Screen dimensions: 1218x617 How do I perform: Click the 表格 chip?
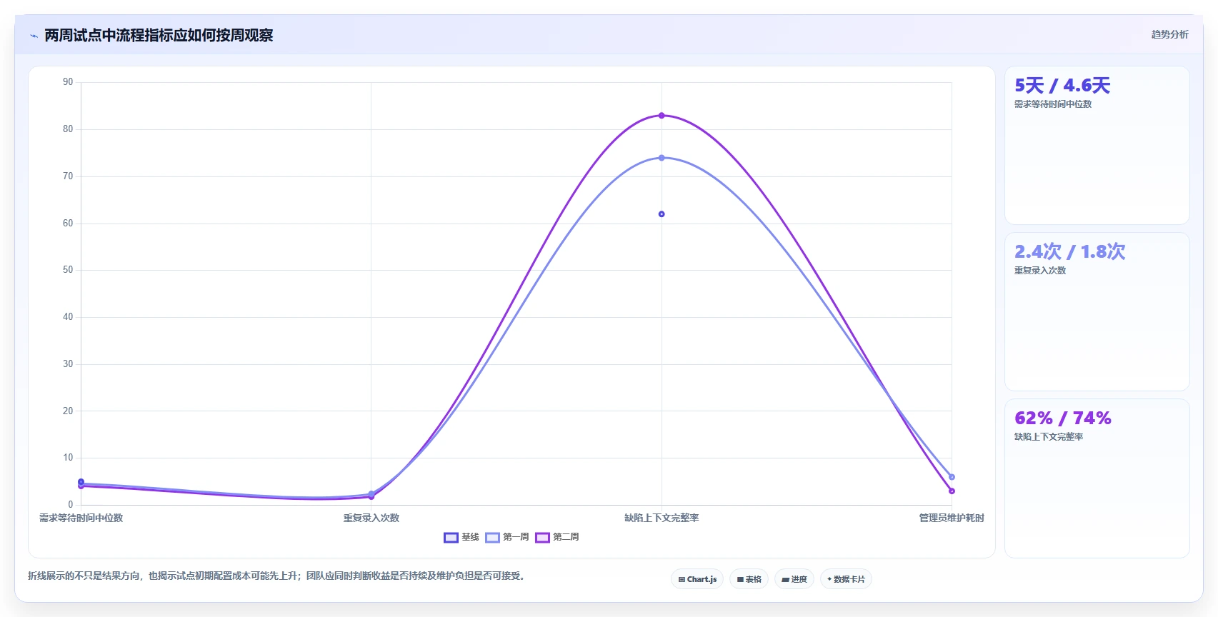[749, 579]
